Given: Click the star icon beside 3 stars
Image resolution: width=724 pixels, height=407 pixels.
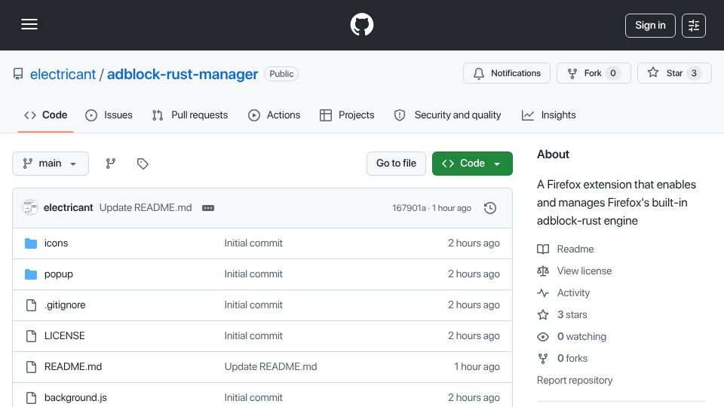Looking at the screenshot, I should pos(543,315).
